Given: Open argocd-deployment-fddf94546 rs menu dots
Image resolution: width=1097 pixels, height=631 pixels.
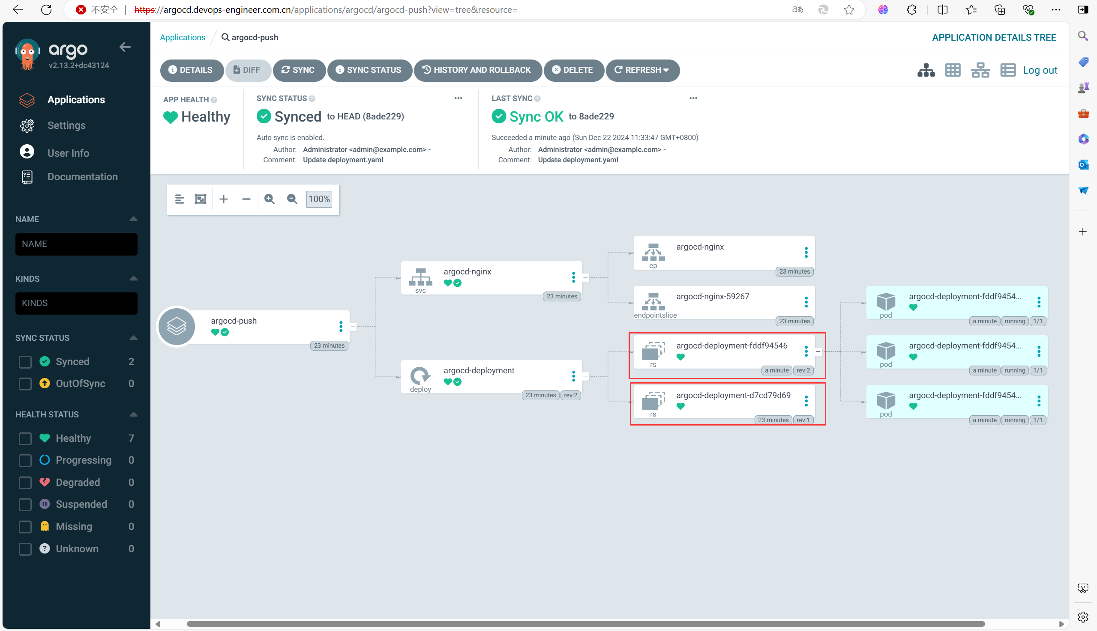Looking at the screenshot, I should [806, 351].
